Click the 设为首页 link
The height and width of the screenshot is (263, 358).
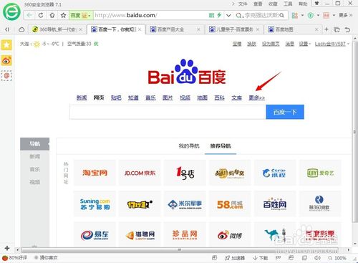pos(271,44)
